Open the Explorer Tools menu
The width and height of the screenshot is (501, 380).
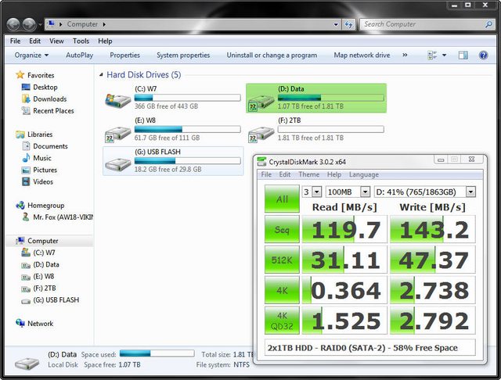click(x=81, y=41)
